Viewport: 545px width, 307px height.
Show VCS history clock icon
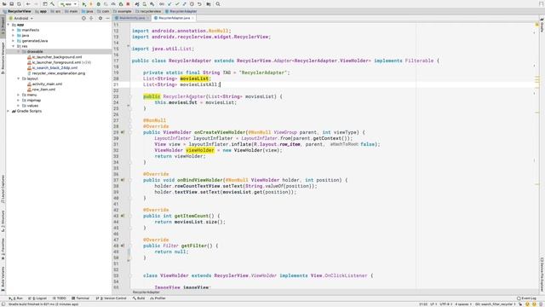click(192, 3)
